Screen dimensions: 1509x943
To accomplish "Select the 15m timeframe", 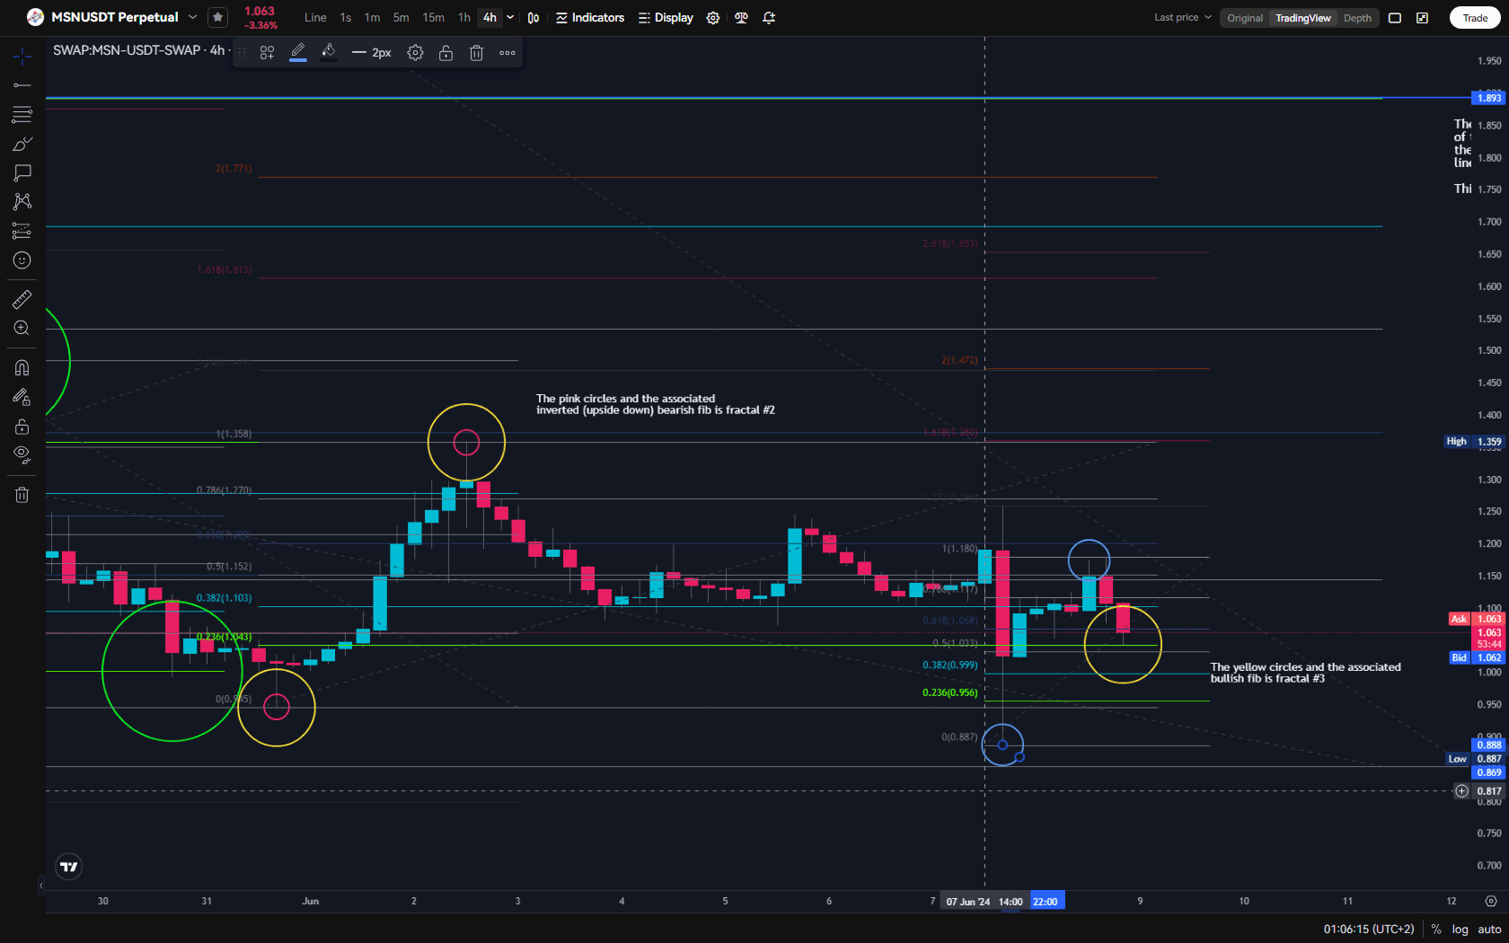I will pyautogui.click(x=433, y=18).
